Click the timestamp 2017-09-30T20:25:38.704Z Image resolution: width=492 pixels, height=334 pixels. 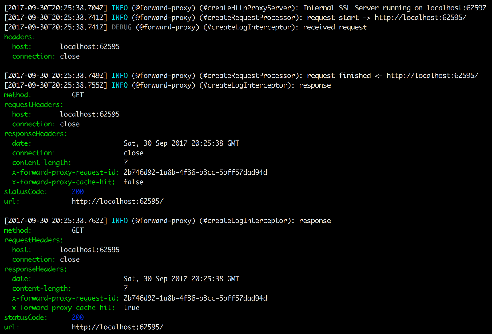tap(56, 8)
